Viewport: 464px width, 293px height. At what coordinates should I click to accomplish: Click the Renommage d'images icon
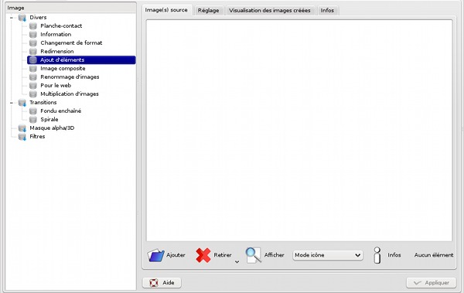tap(33, 77)
